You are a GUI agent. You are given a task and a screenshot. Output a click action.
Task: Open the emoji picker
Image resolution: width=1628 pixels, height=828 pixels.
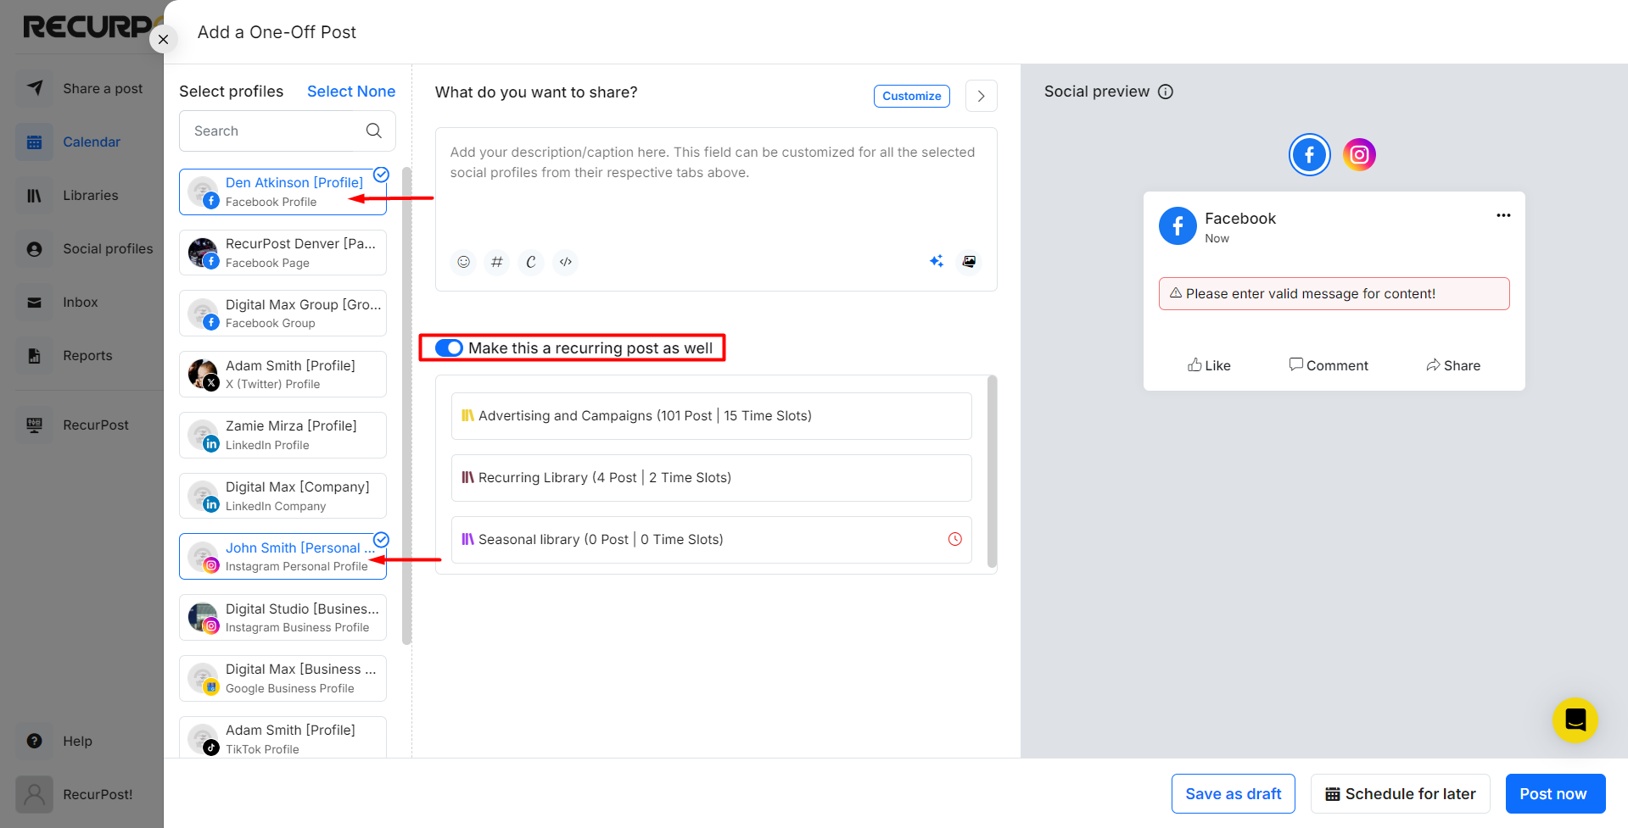click(x=463, y=262)
